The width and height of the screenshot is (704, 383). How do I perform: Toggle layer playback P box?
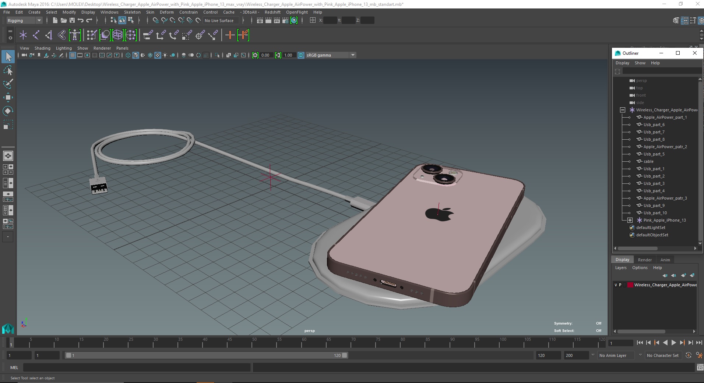620,285
